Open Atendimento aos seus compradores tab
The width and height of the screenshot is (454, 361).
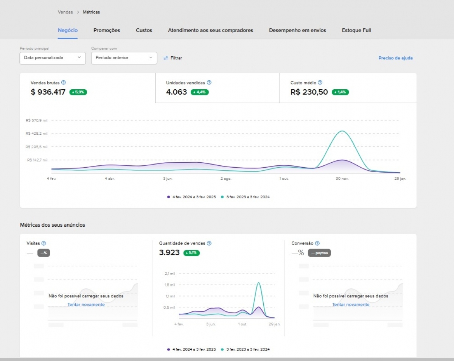click(211, 30)
